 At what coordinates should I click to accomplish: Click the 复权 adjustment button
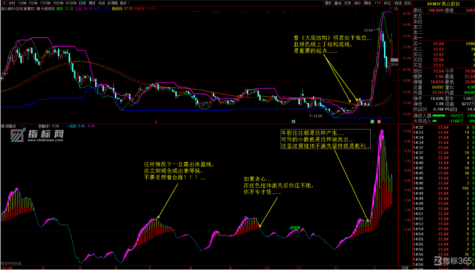328,3
